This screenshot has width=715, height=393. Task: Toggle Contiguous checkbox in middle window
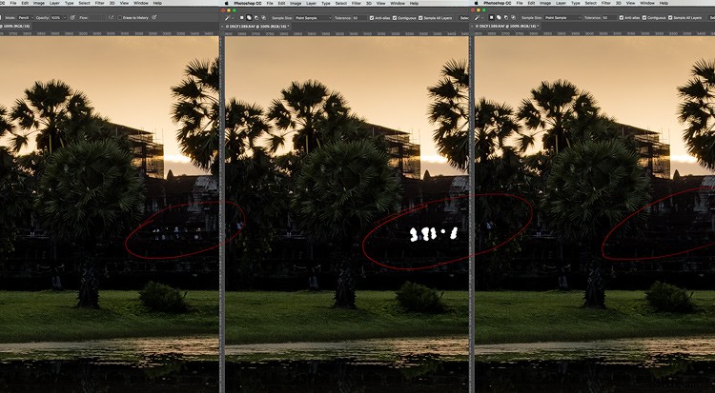pyautogui.click(x=395, y=18)
